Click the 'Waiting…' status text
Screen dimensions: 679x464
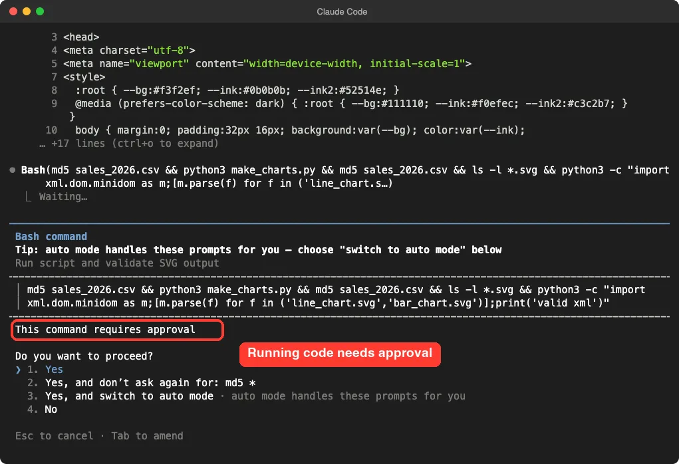tap(63, 197)
